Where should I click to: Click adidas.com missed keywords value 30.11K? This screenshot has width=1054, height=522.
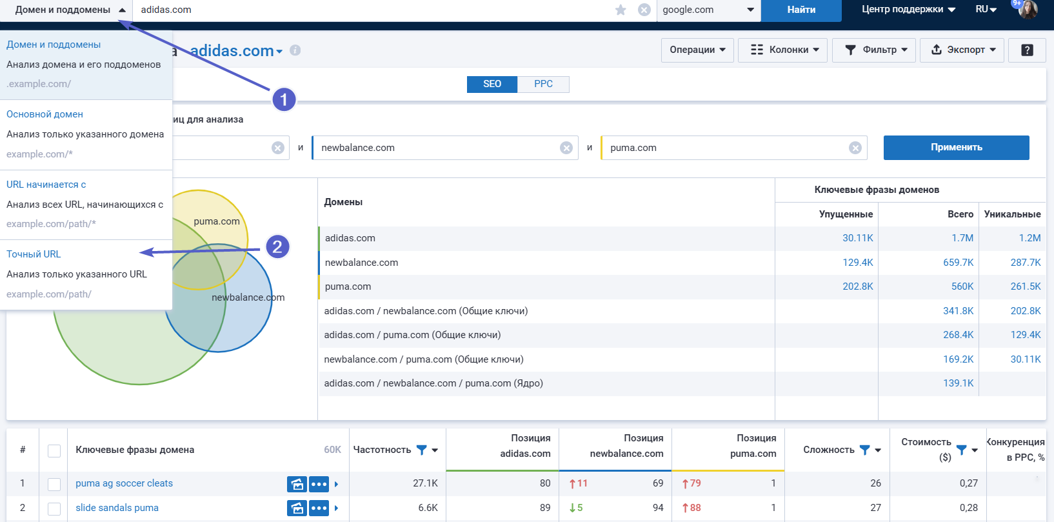[857, 238]
